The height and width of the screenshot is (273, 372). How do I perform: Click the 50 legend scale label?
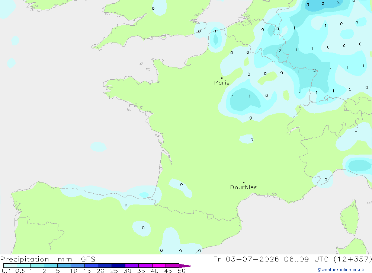tap(182, 271)
